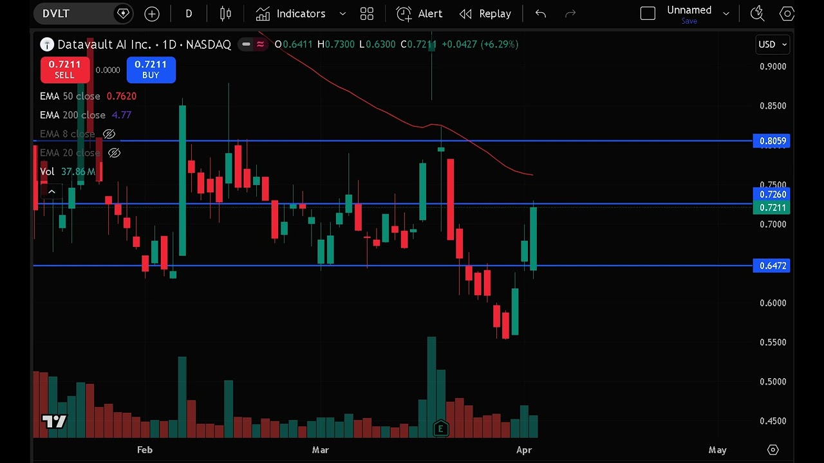
Task: Select the 0.6472 horizontal line price label
Action: (771, 266)
